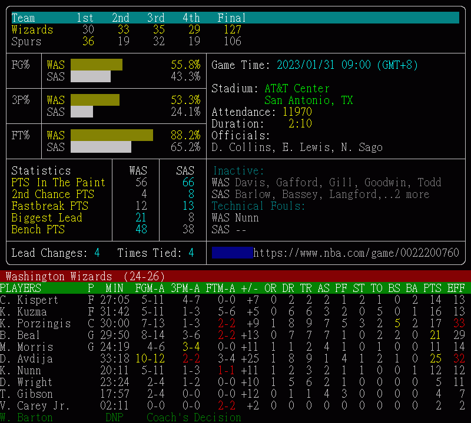Click the WAS 3P% olive bar
This screenshot has height=423, width=471.
pyautogui.click(x=95, y=100)
